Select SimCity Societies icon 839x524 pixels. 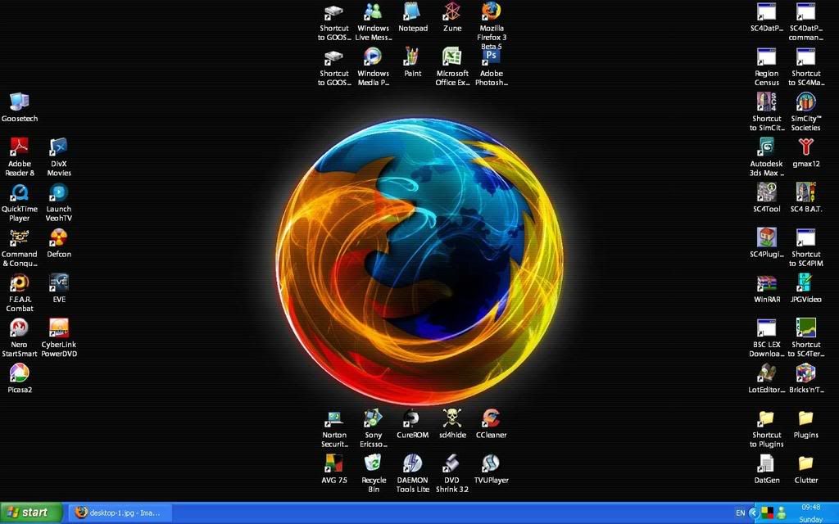coord(806,102)
